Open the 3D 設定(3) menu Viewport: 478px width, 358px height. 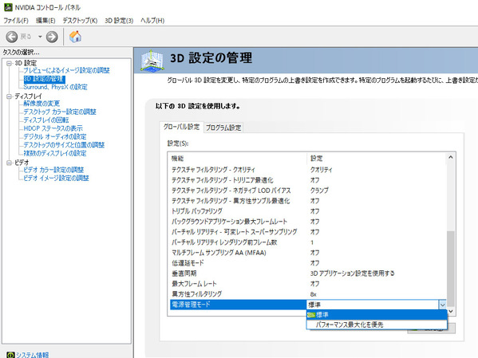119,21
